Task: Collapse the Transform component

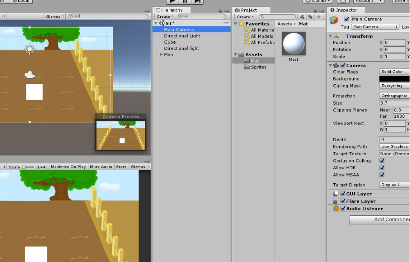Action: pyautogui.click(x=330, y=36)
